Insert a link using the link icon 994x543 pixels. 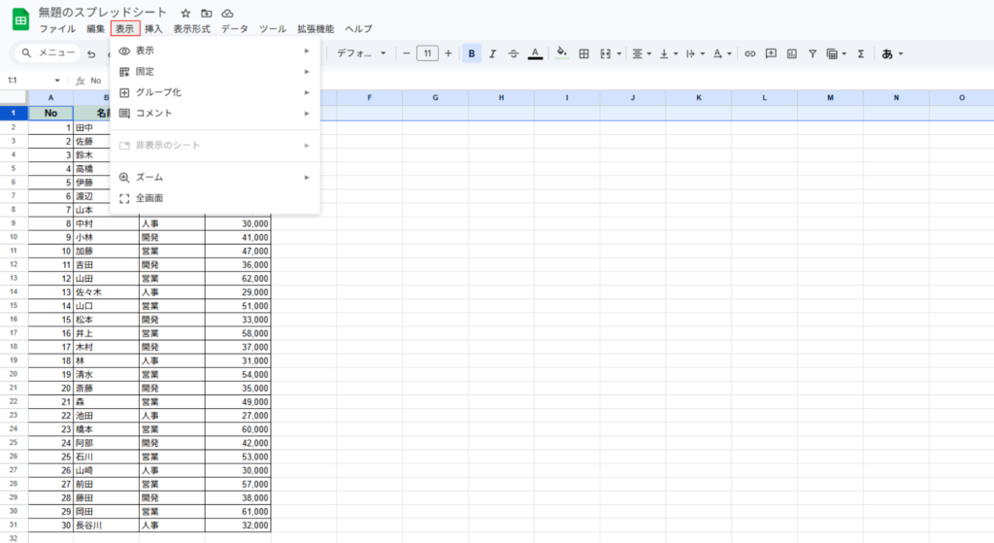point(749,53)
